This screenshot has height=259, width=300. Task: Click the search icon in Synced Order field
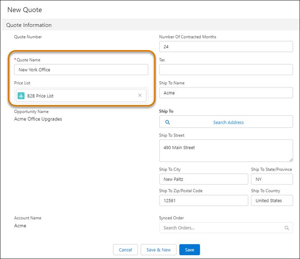tap(287, 228)
